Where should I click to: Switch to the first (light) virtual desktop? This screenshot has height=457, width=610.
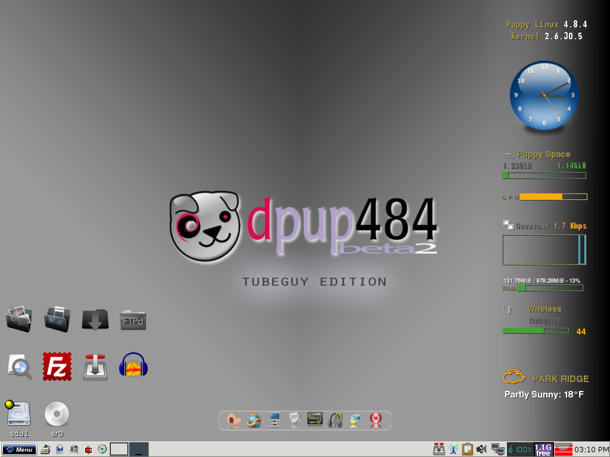click(x=119, y=449)
